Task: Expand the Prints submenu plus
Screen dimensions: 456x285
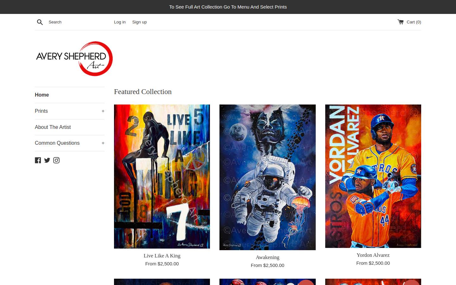Action: 103,111
